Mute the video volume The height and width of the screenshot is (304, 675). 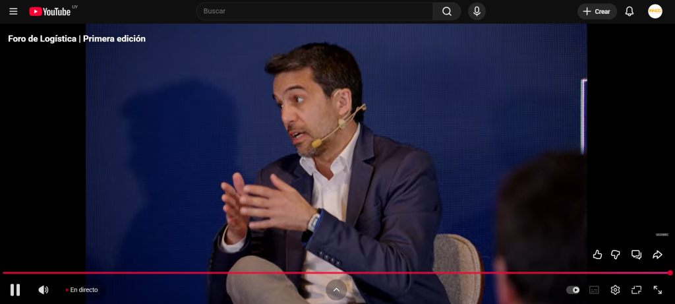[44, 289]
